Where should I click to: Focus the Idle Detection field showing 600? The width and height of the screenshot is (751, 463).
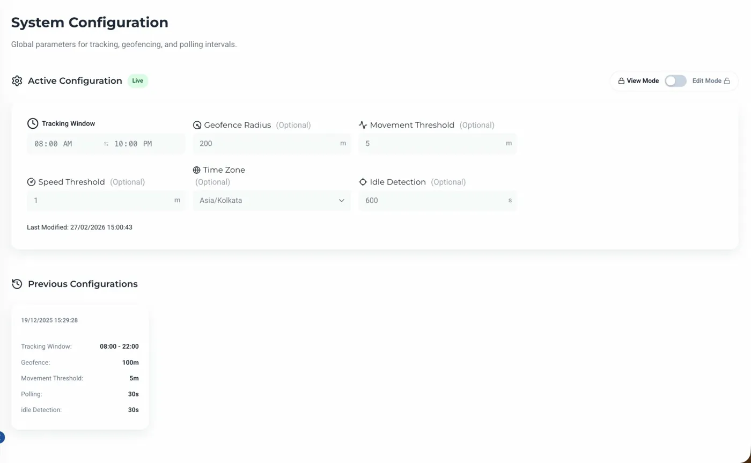(432, 201)
